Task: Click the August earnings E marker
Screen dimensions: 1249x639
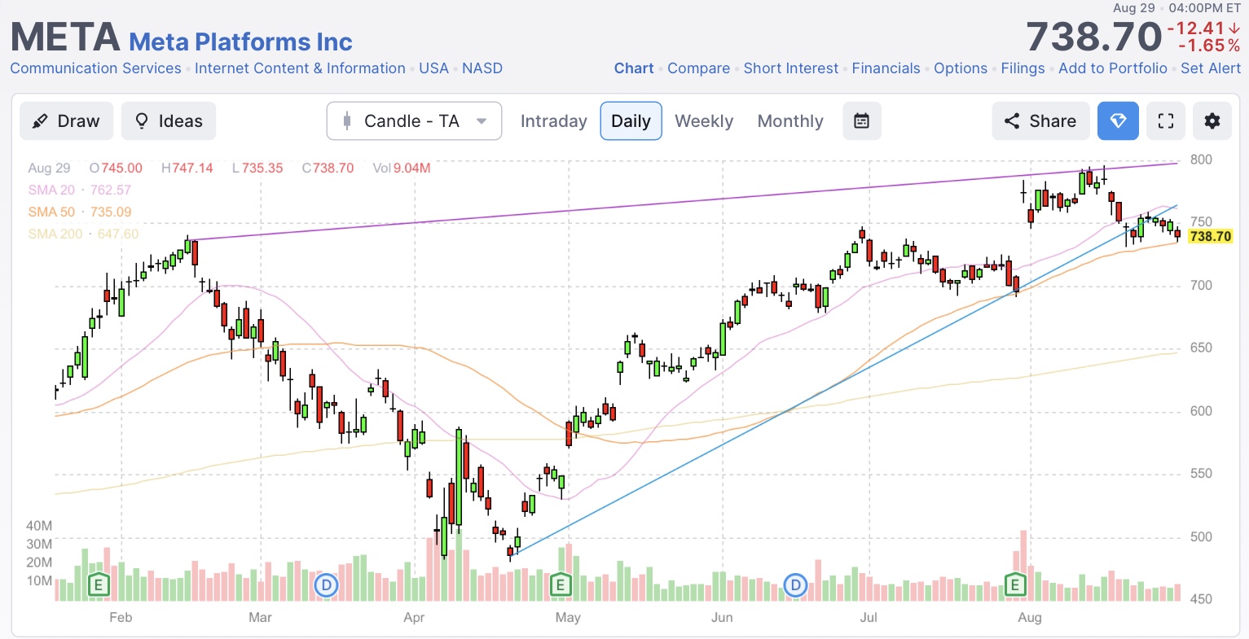Action: tap(1015, 584)
